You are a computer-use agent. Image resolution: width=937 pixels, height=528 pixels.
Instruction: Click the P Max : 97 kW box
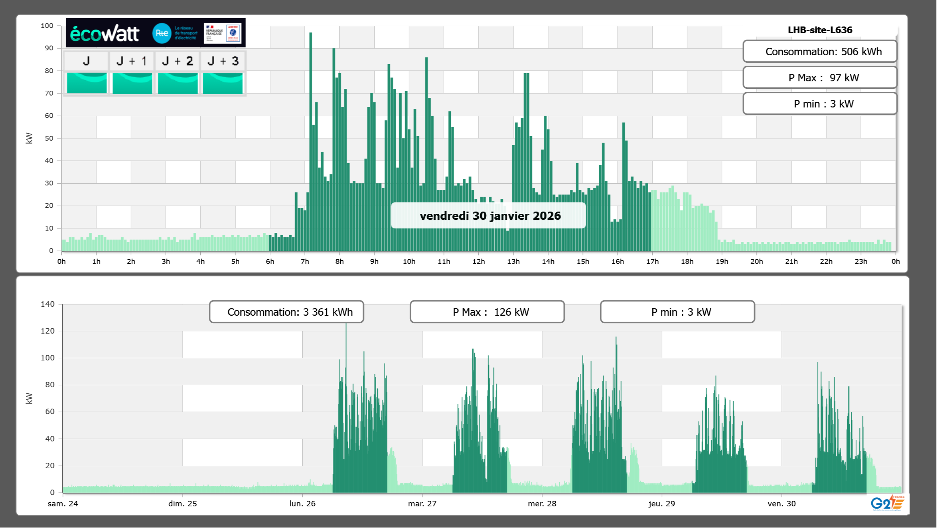click(819, 78)
